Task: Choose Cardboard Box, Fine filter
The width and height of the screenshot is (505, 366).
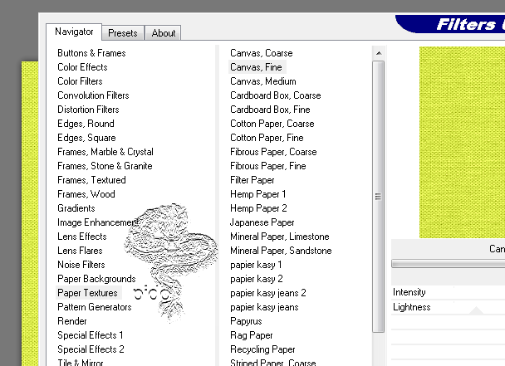Action: (270, 110)
